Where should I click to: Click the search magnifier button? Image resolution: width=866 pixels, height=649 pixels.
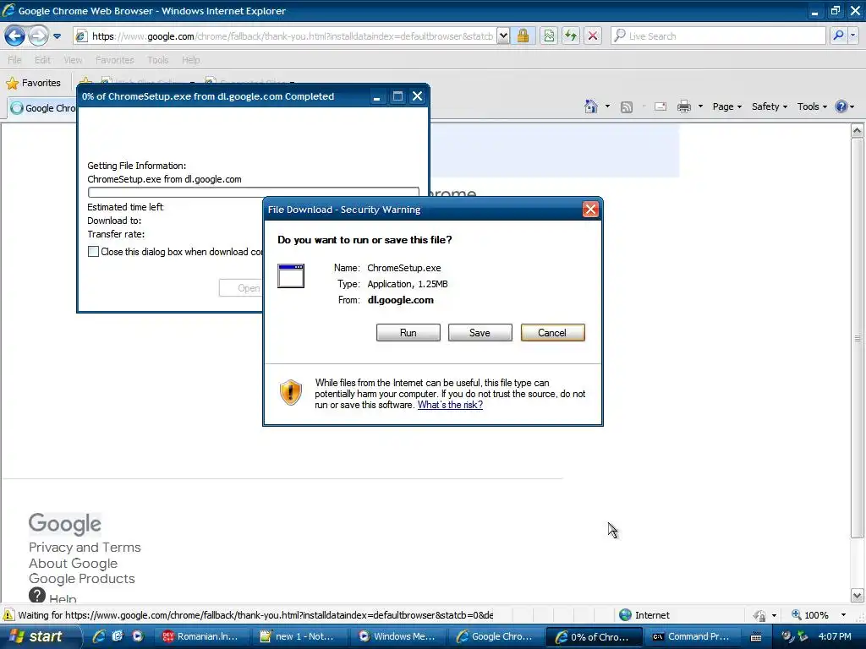point(838,35)
